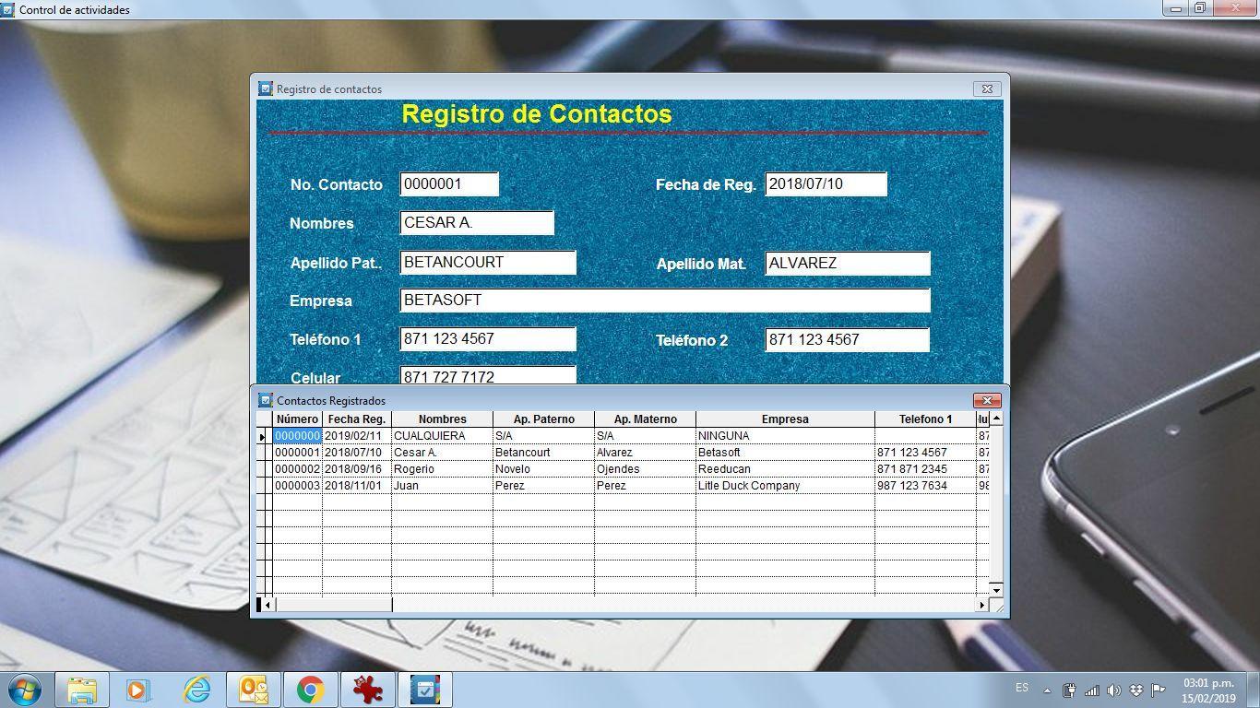
Task: Open the network signal tray icon
Action: coord(1092,690)
